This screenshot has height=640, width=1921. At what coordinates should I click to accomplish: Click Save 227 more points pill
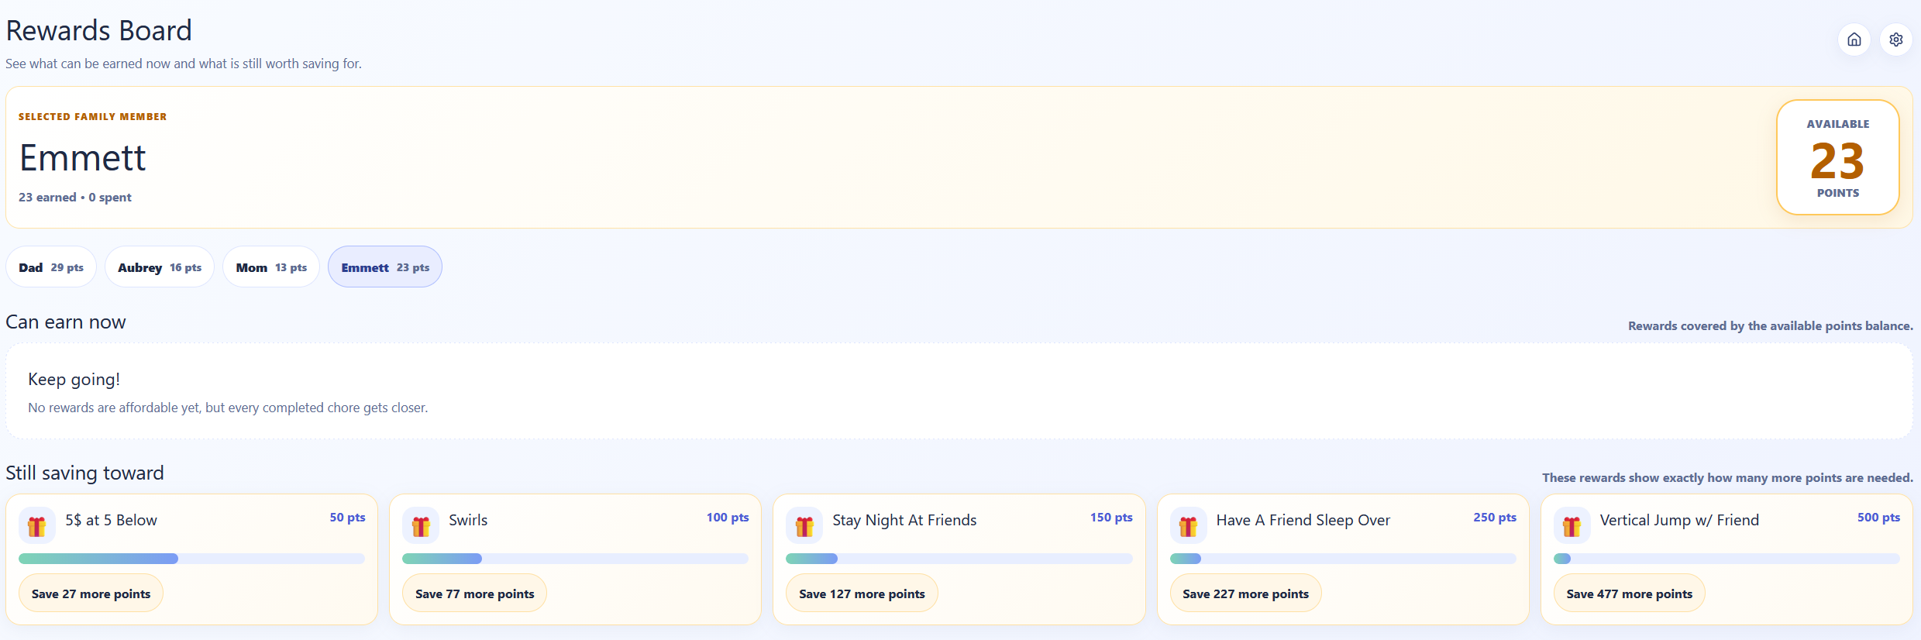point(1245,594)
